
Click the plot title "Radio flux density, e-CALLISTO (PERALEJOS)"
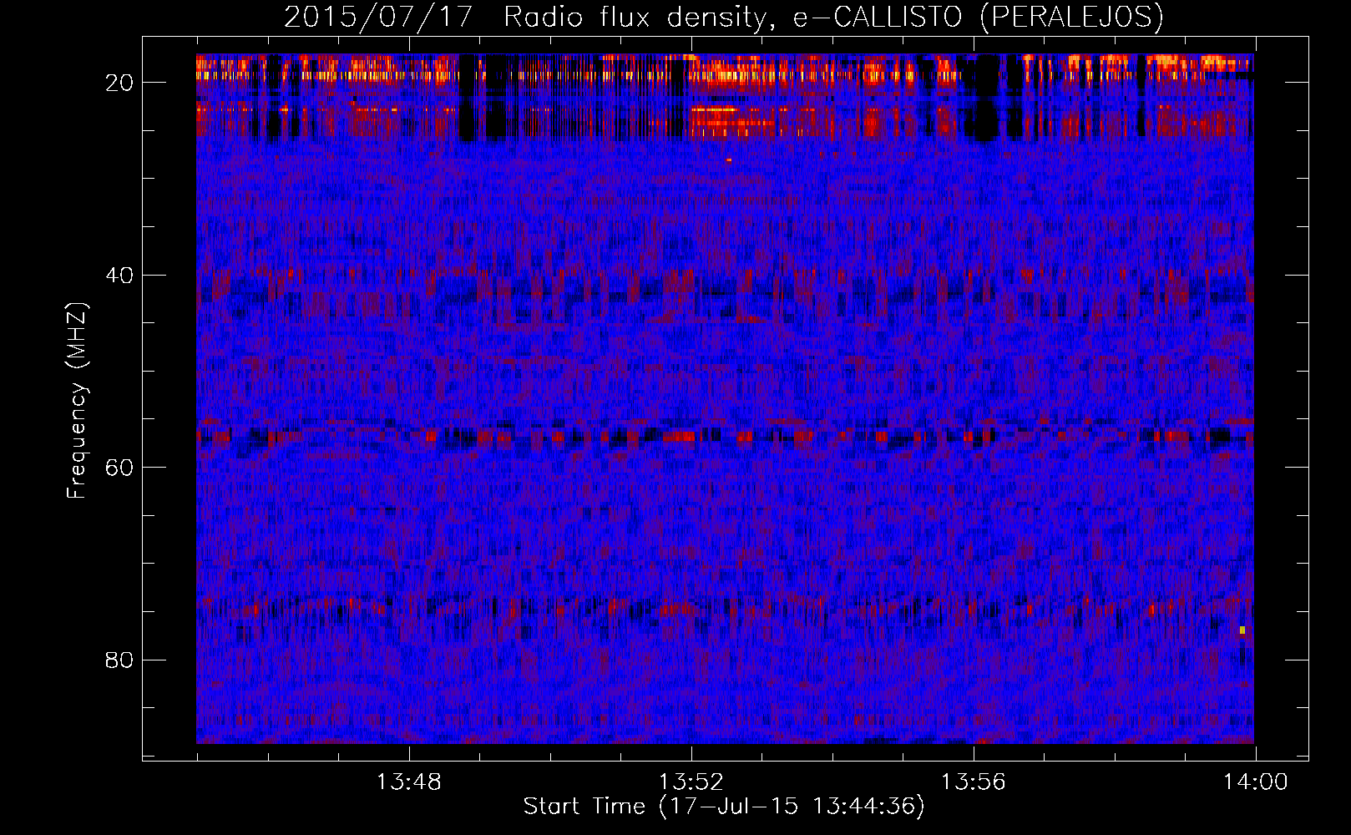coord(833,17)
